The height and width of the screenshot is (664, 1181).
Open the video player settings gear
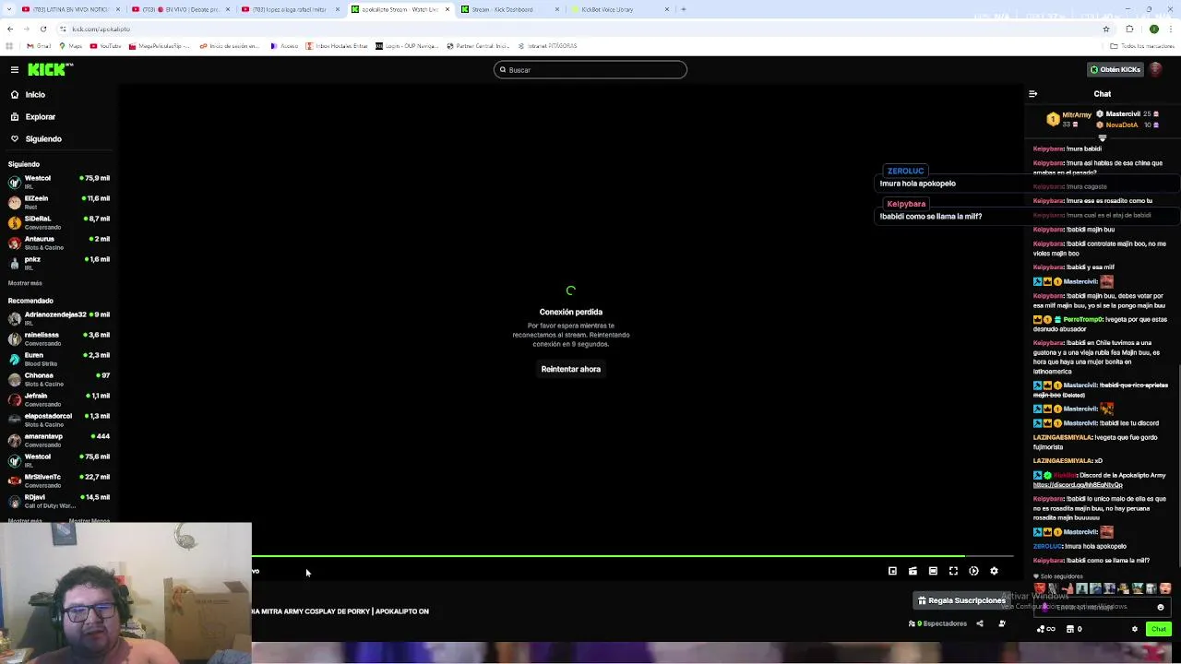click(994, 571)
